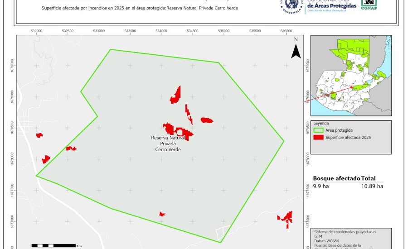Open the Guatemala locator inset map
Screen dimensions: 408x249
(351, 75)
